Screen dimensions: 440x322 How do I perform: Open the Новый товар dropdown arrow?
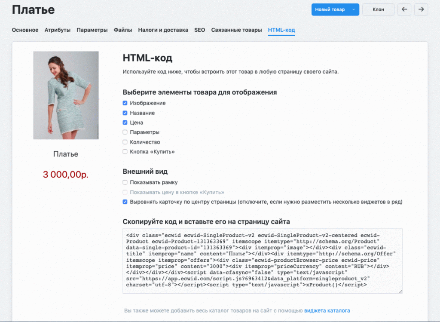[354, 9]
